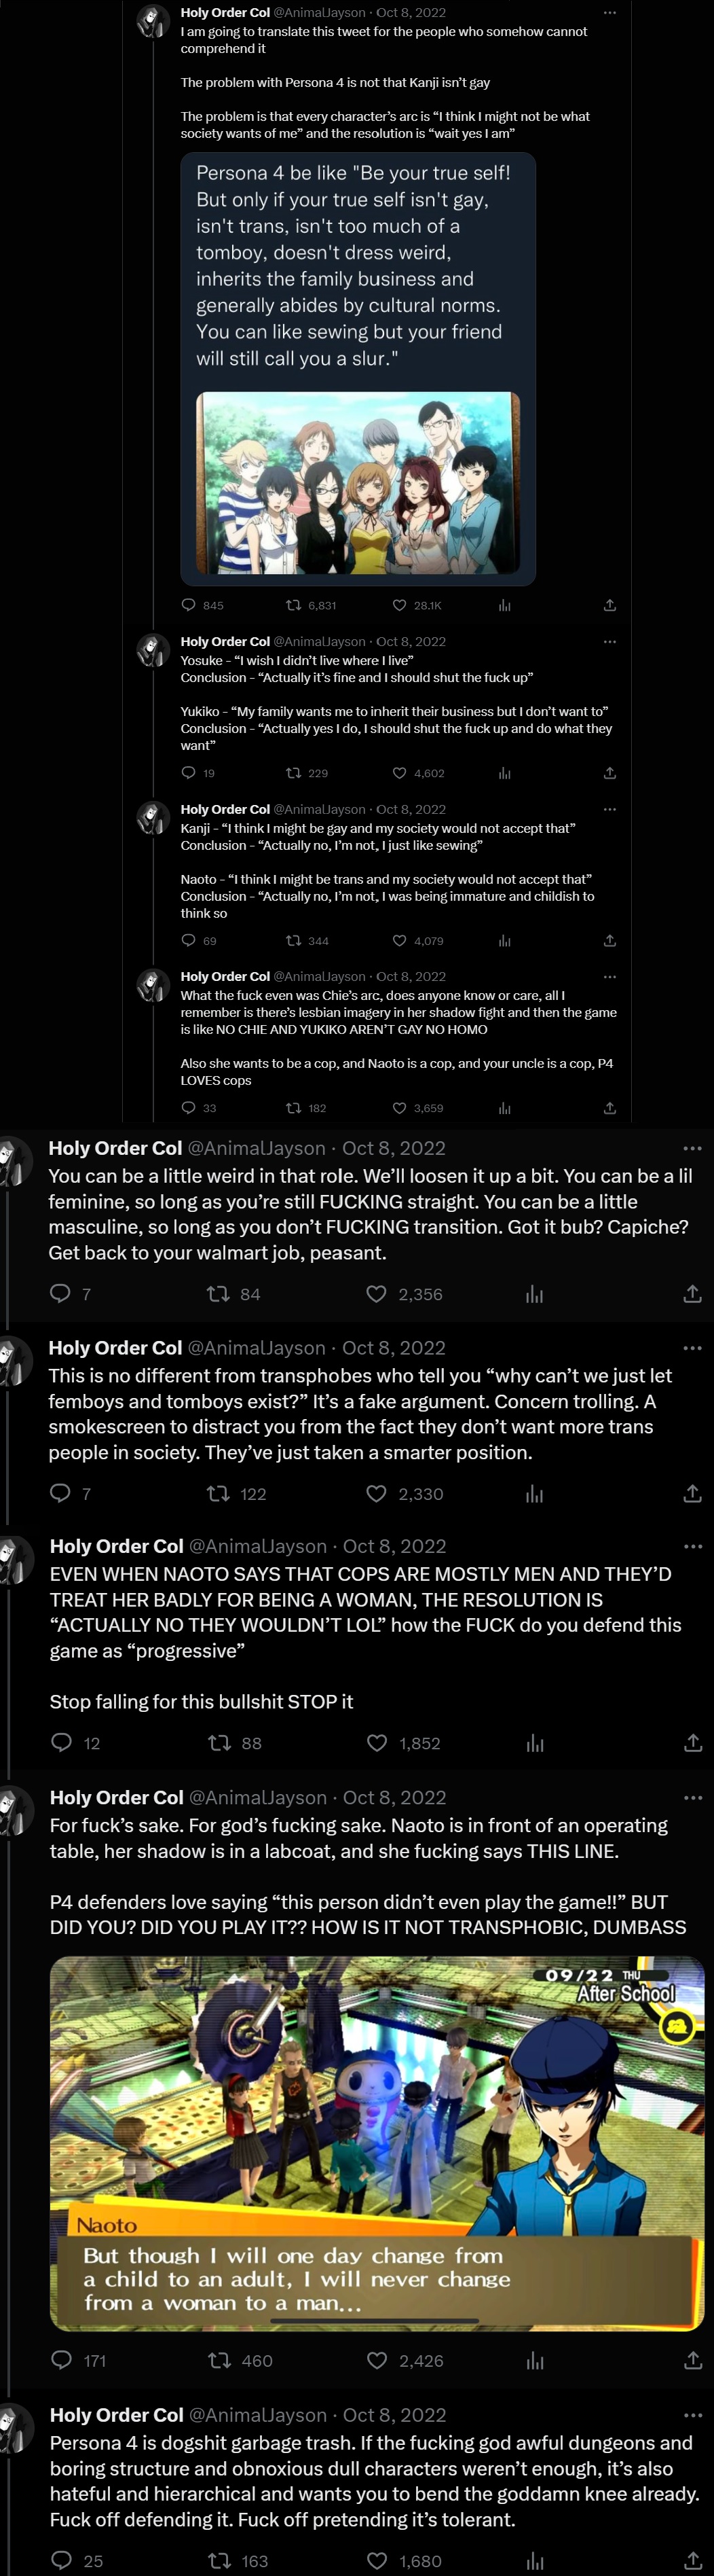View analytics for 'Stop falling' tweet
Viewport: 714px width, 2576px height.
[535, 1743]
